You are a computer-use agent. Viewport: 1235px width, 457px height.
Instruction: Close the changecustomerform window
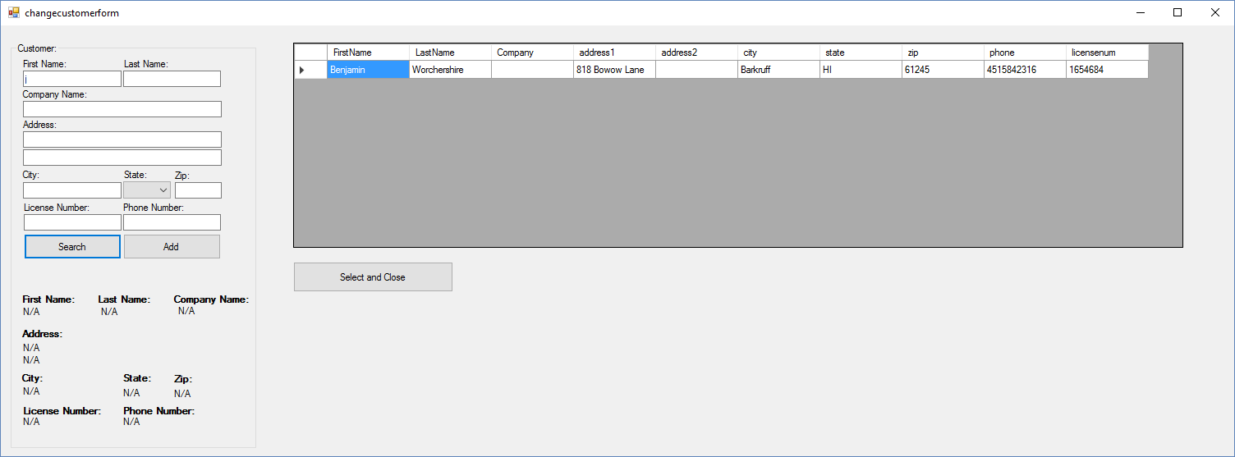[1215, 12]
